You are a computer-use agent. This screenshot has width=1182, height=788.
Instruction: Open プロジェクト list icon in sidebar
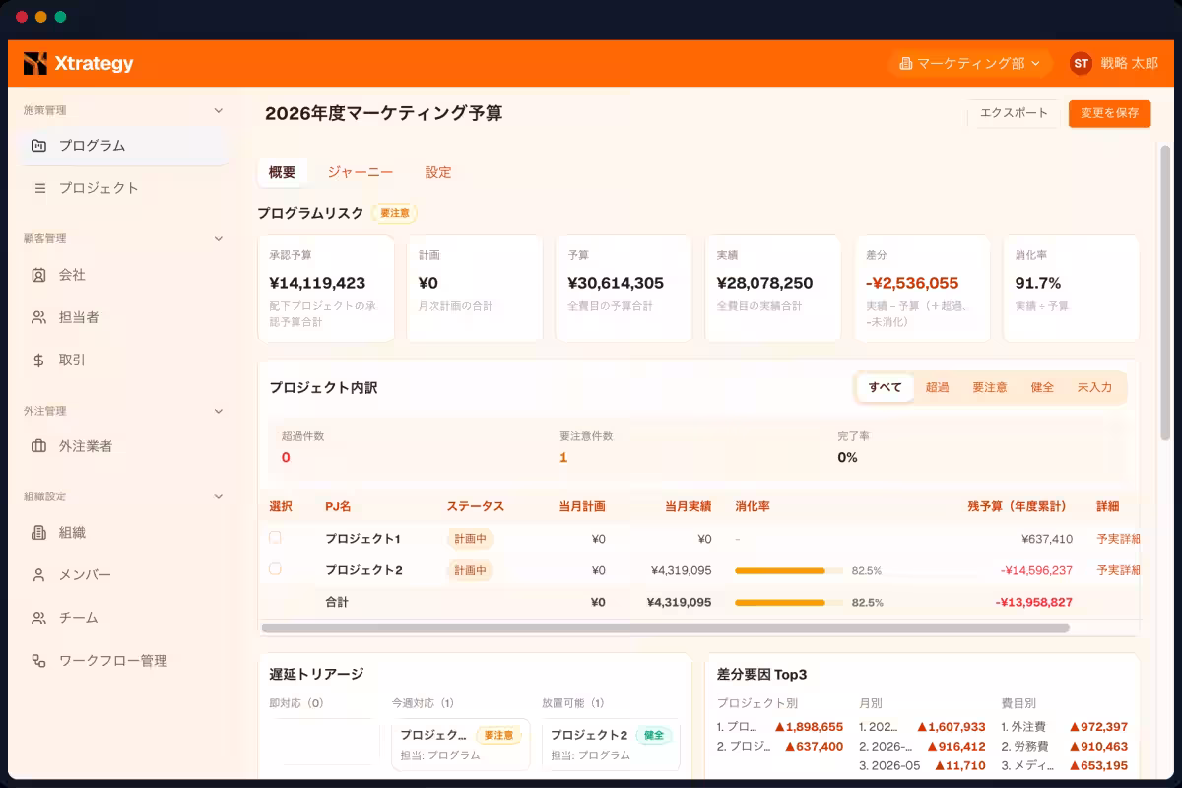(x=38, y=188)
